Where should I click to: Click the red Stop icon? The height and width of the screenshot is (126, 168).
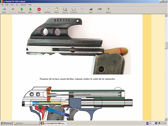pyautogui.click(x=39, y=9)
